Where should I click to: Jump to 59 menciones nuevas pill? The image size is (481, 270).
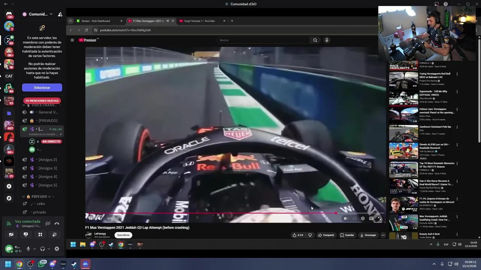pos(42,100)
